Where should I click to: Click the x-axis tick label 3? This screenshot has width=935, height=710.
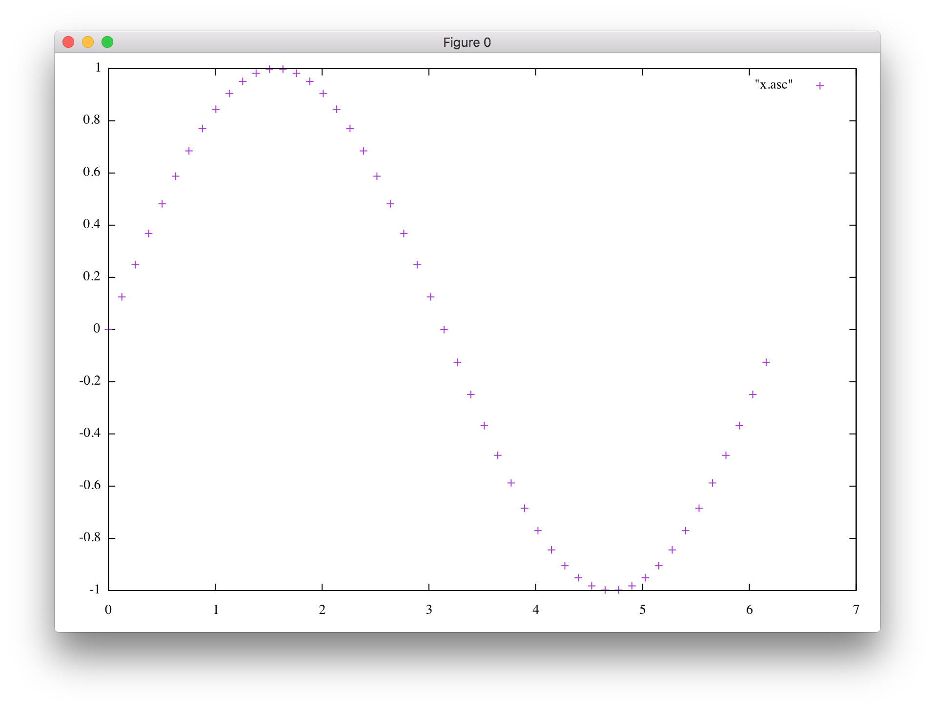click(x=429, y=610)
